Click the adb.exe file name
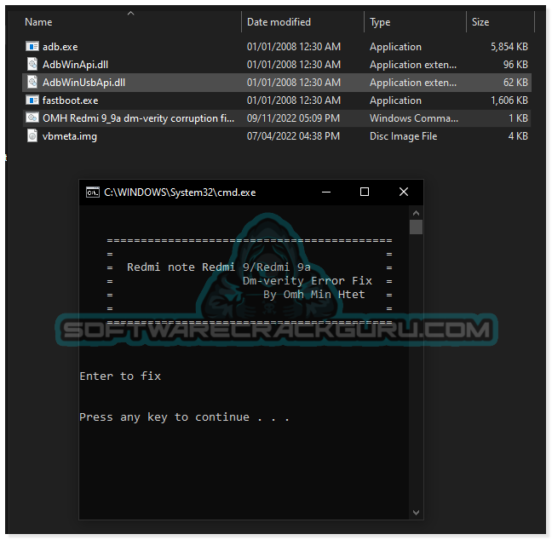 click(60, 47)
